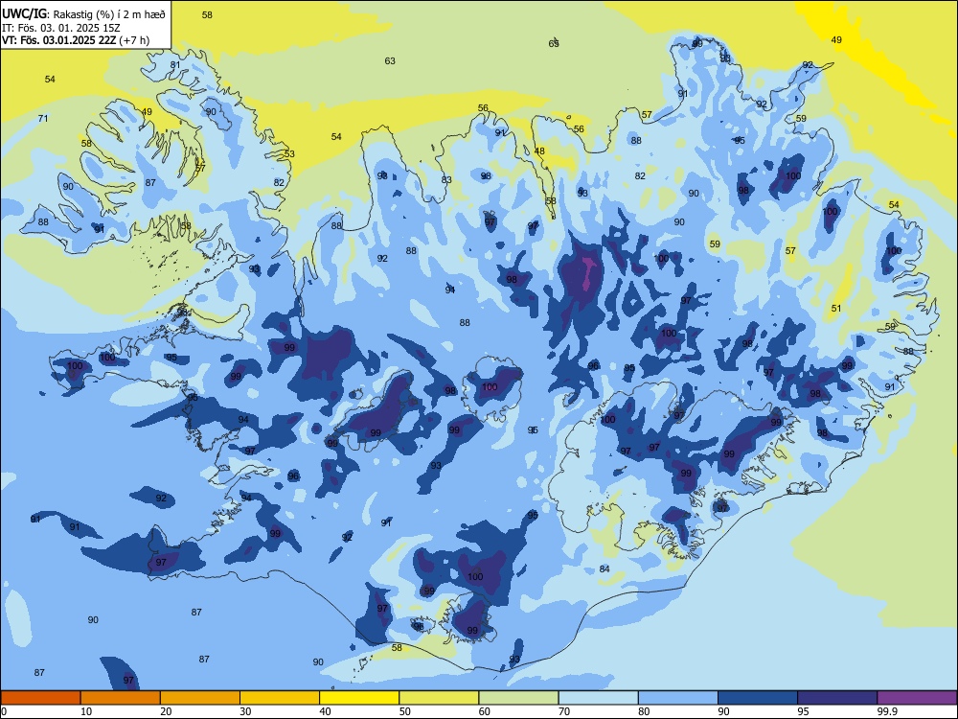Image resolution: width=958 pixels, height=719 pixels.
Task: Click the legend scale label '0'
Action: point(4,711)
